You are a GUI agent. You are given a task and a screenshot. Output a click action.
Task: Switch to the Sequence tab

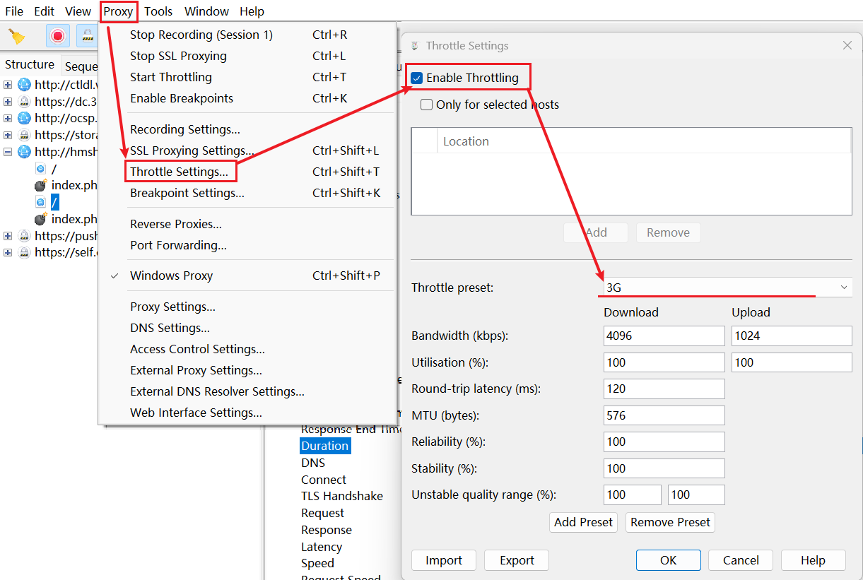pos(81,66)
